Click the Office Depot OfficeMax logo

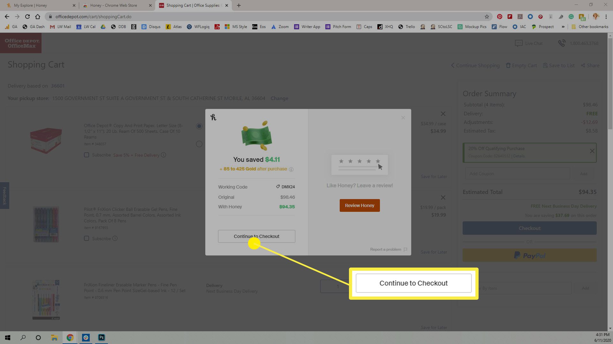coord(21,43)
